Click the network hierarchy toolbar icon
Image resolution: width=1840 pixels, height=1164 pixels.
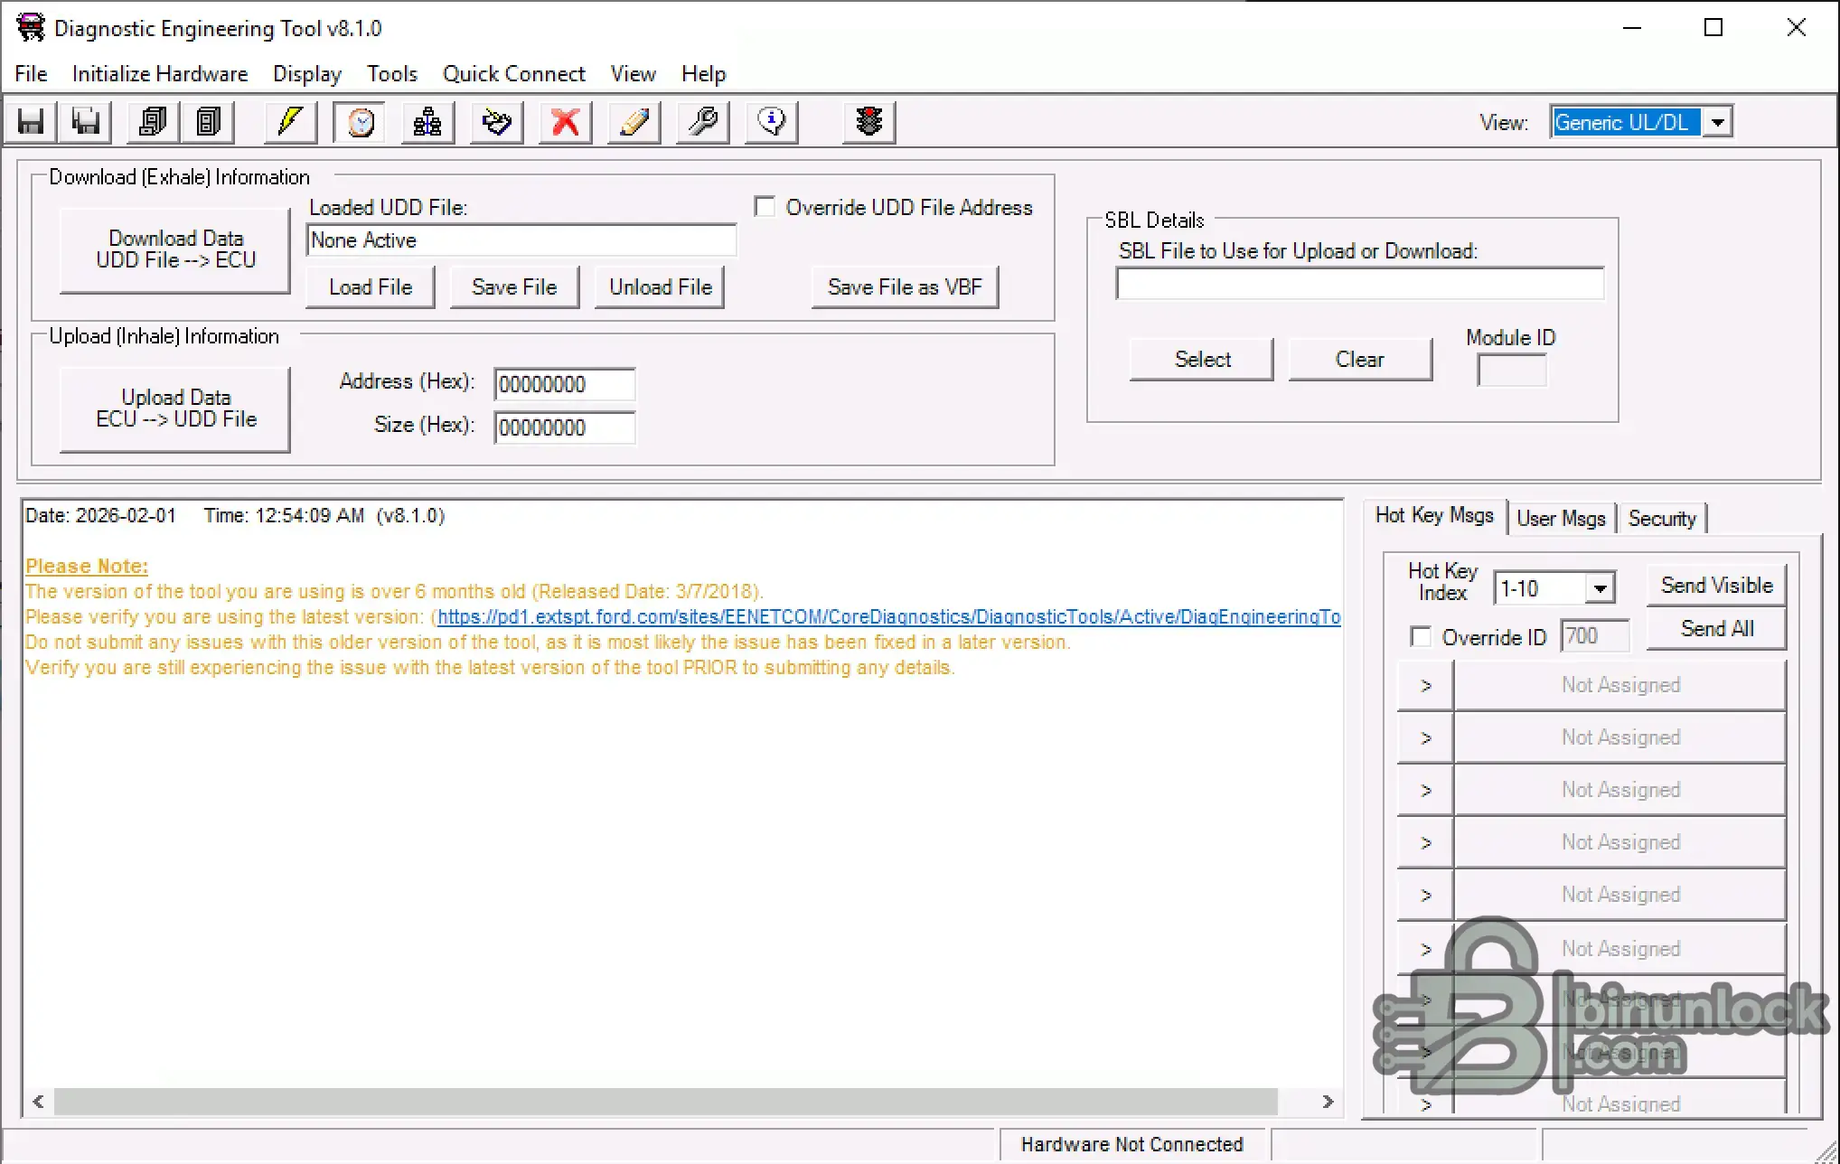tap(427, 122)
